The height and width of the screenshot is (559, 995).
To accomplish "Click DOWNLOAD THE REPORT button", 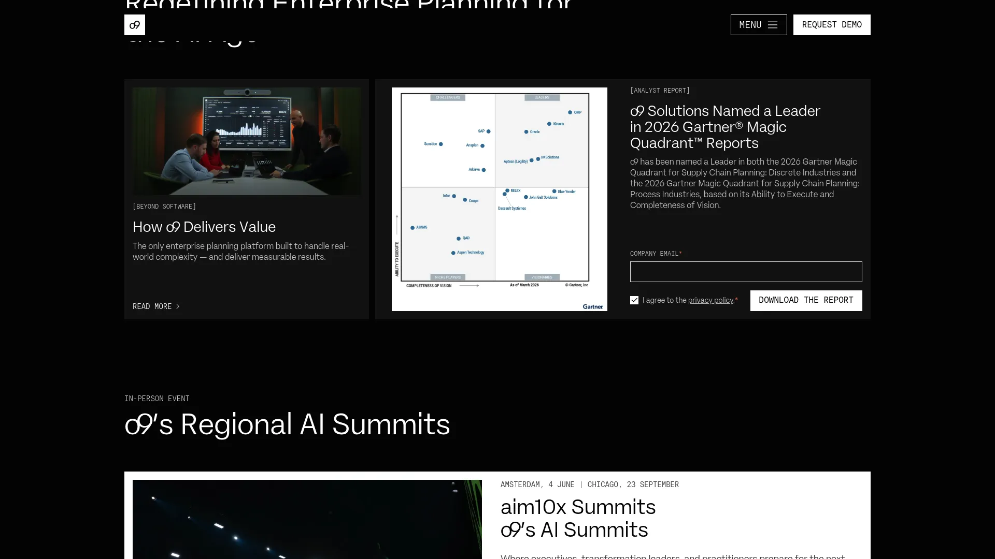I will click(806, 301).
